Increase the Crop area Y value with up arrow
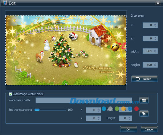The height and width of the screenshot is (135, 163). [x=155, y=37]
